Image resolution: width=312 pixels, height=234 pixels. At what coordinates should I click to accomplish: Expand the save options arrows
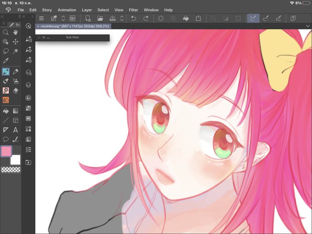pos(122,18)
